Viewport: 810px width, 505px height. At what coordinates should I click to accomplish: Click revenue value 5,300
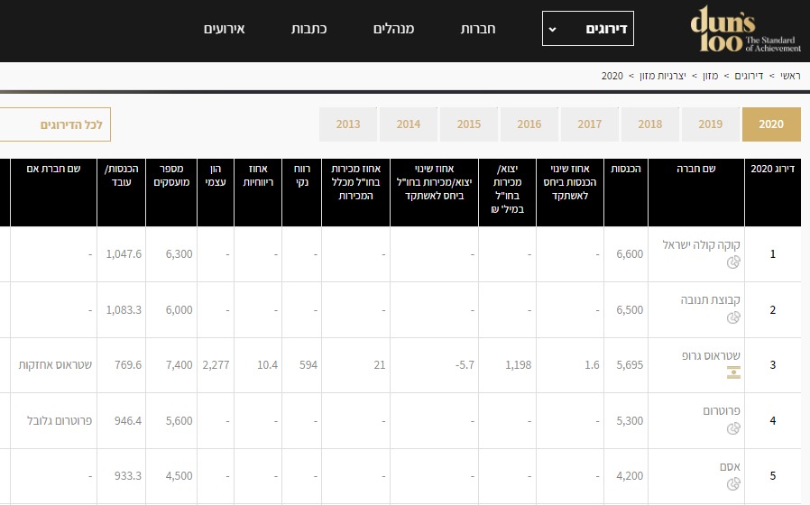pos(630,421)
